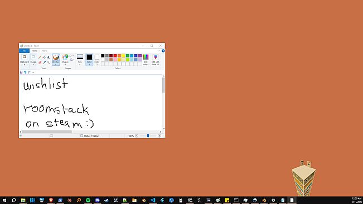Click the zoom out minus button

137,136
